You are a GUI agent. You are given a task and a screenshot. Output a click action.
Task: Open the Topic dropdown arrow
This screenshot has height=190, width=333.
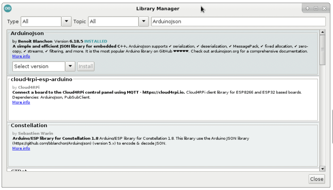tap(144, 21)
